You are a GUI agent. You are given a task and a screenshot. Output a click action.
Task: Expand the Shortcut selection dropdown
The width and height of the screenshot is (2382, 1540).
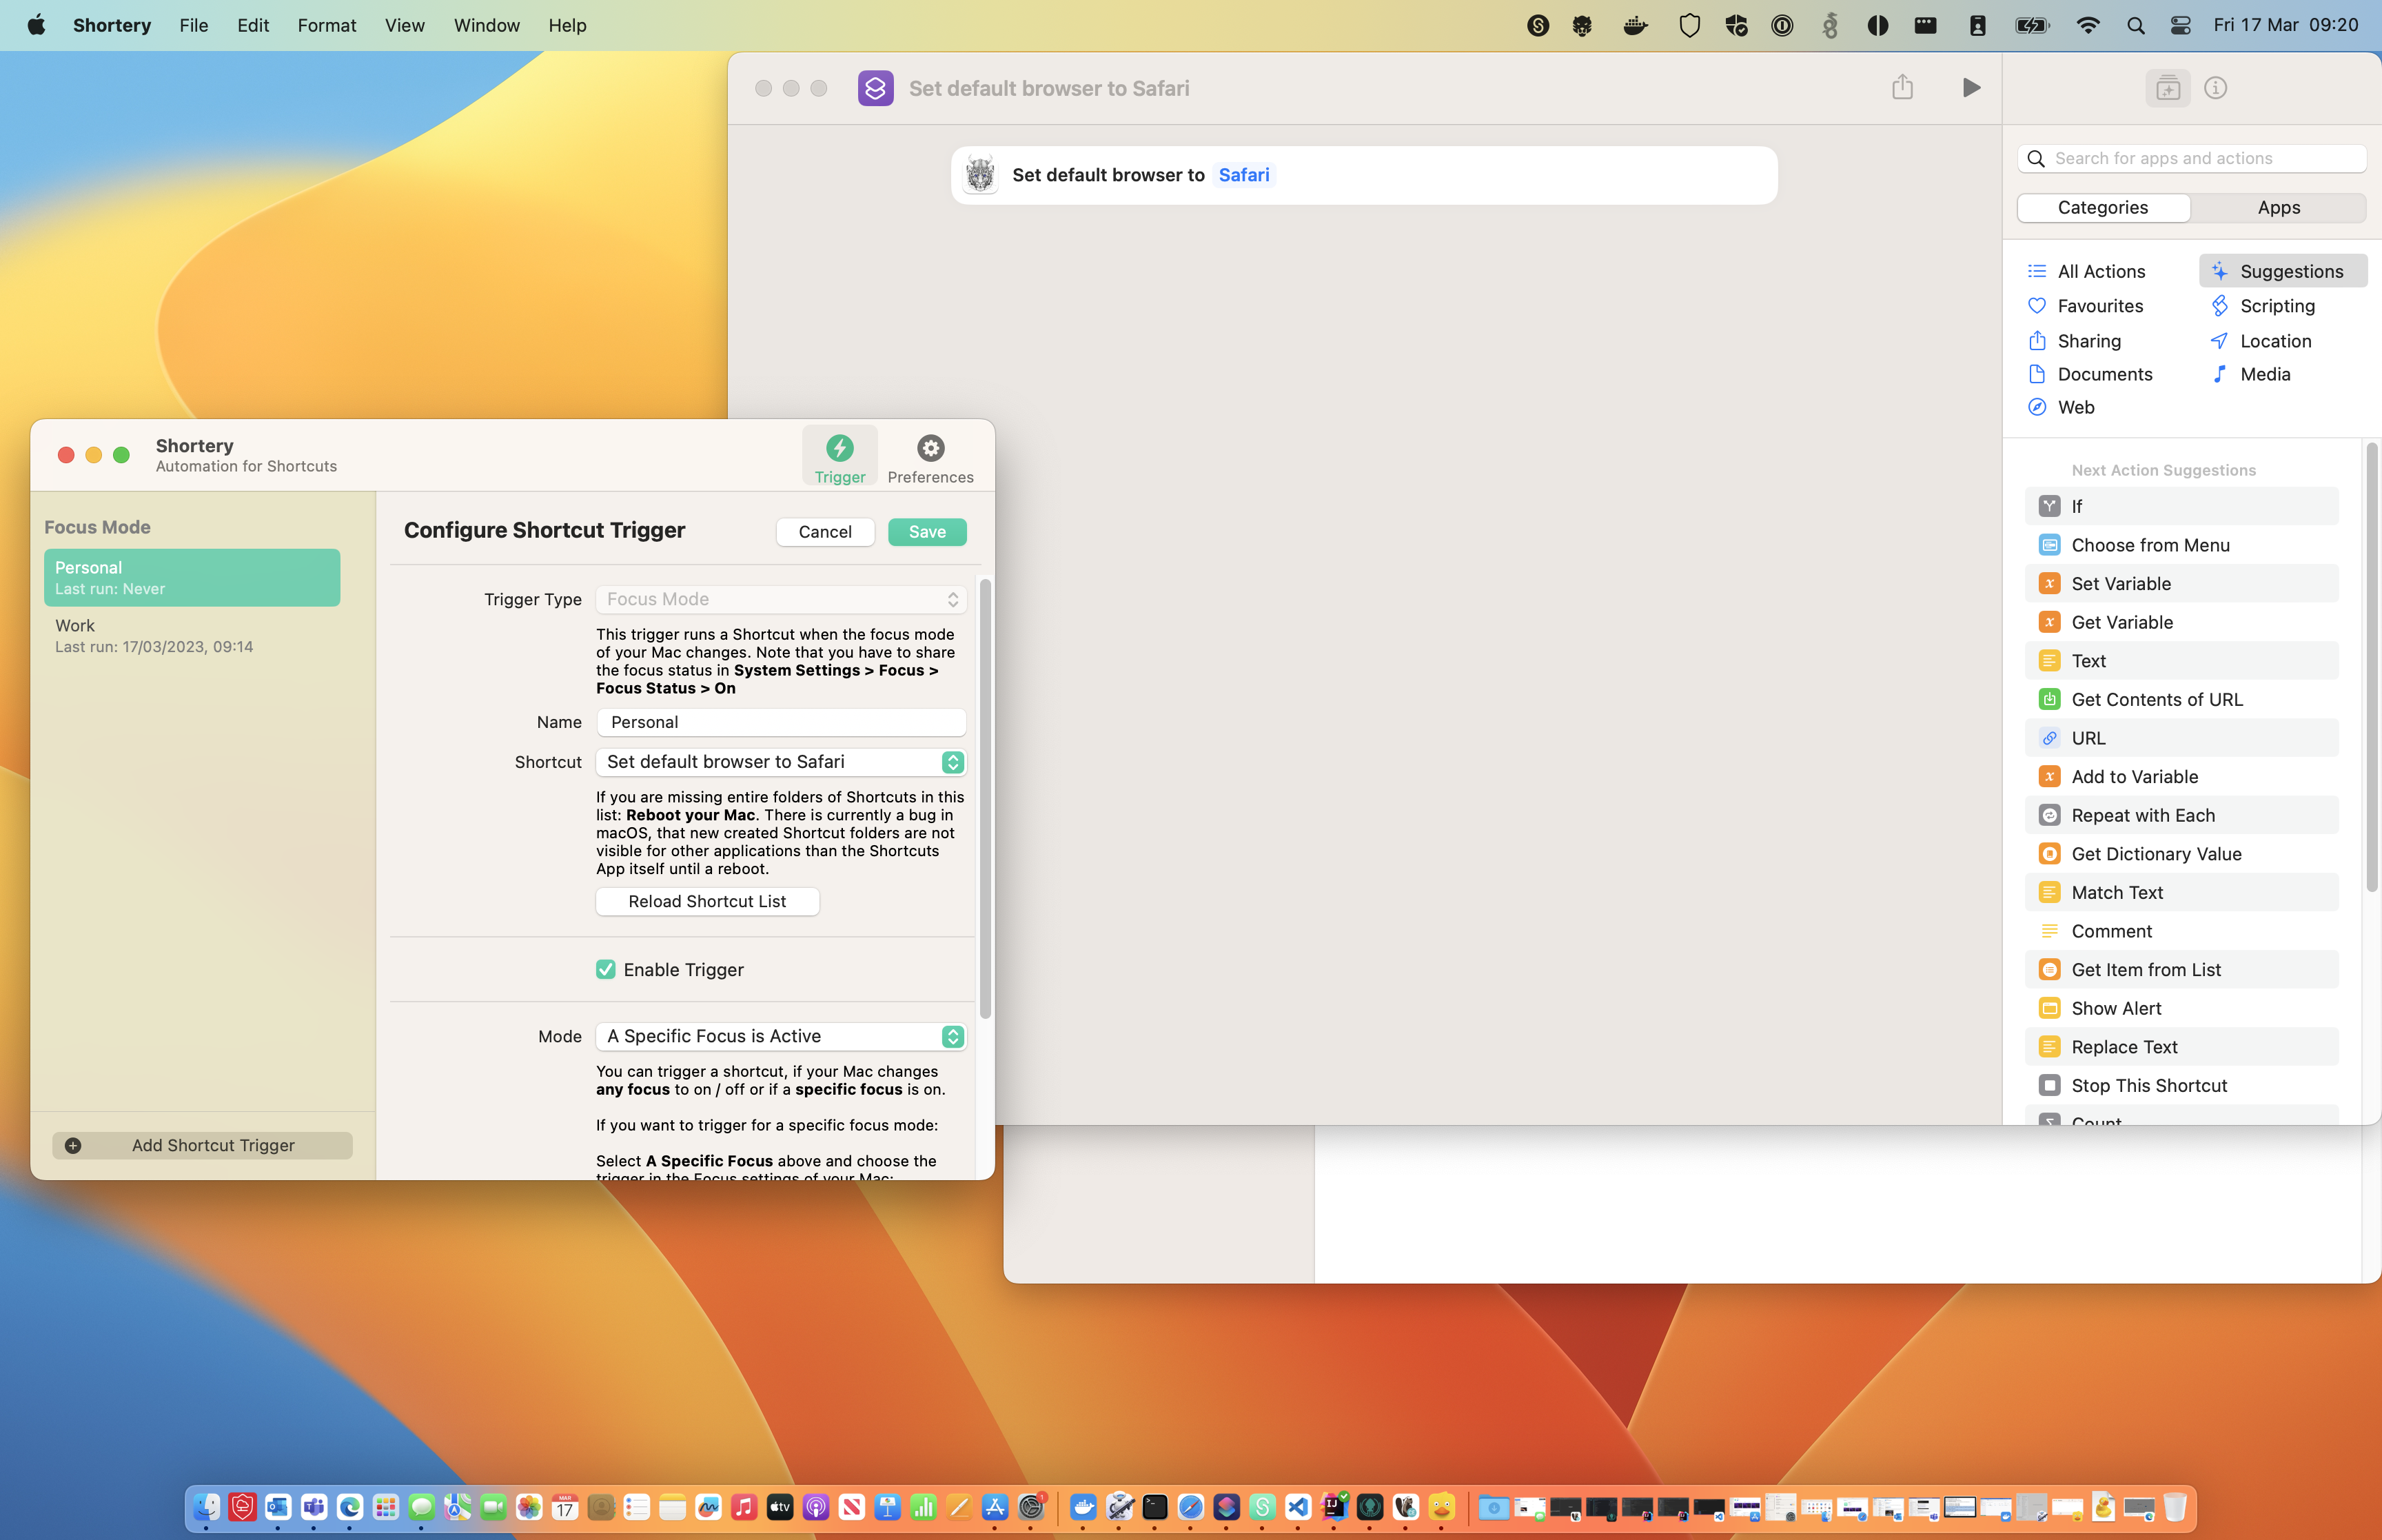click(953, 760)
